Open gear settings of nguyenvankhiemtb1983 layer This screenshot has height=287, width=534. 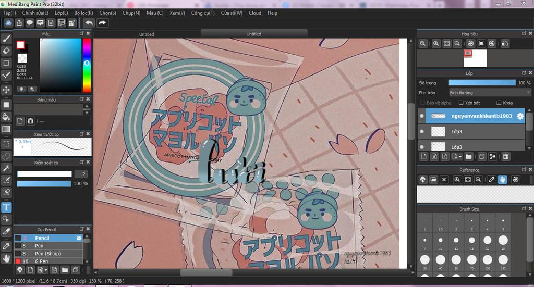click(x=520, y=116)
